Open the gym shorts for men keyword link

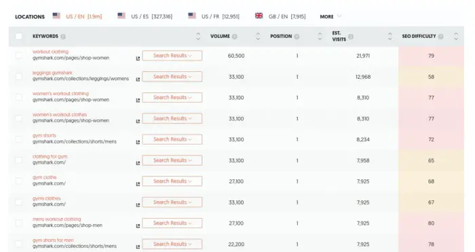coord(53,240)
